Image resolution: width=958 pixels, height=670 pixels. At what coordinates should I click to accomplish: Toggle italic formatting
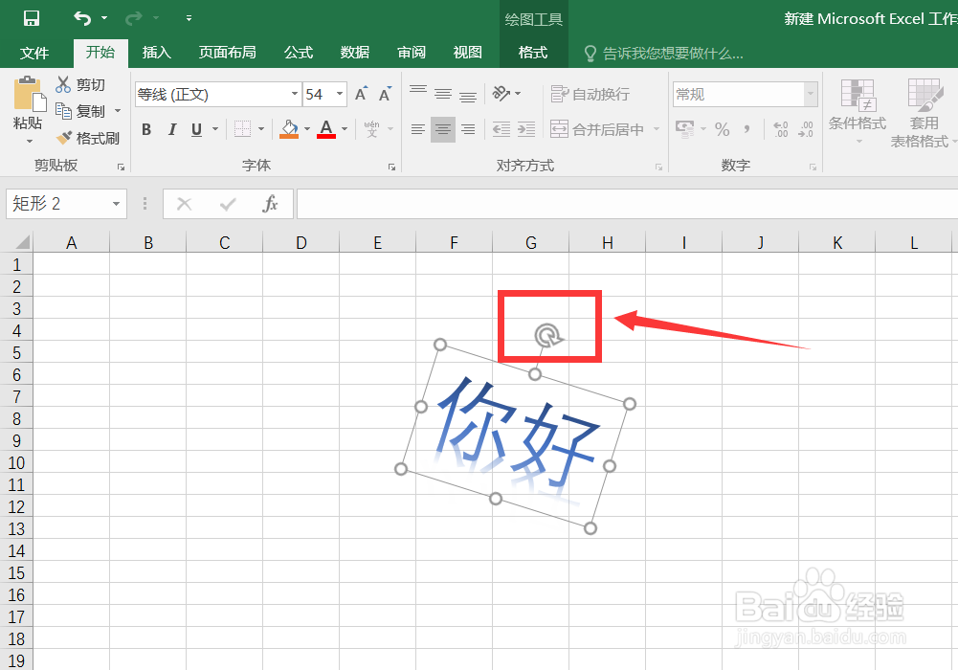170,129
